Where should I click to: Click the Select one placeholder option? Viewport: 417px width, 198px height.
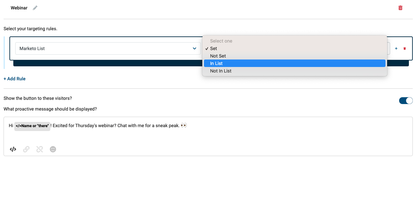295,41
